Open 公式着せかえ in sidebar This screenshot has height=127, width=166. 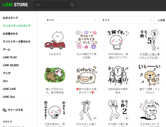[x=10, y=33]
